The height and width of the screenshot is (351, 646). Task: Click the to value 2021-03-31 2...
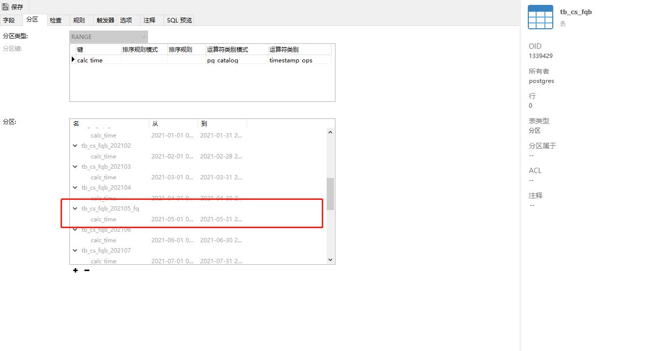[221, 177]
